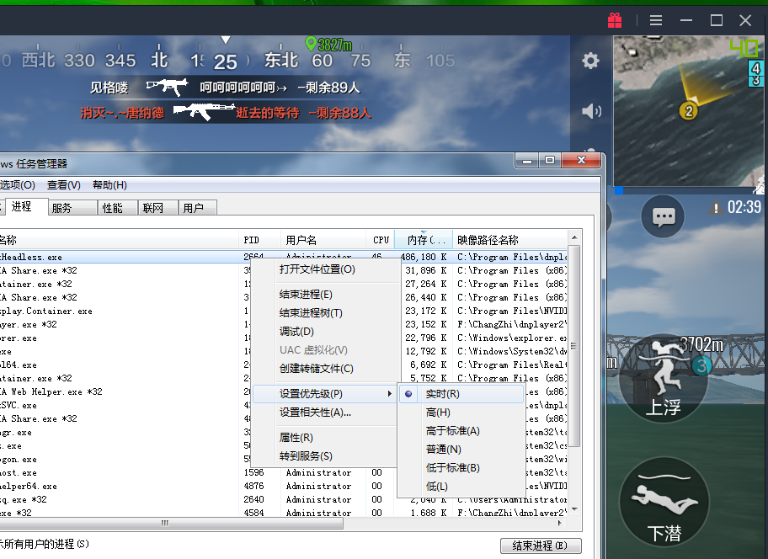Expand the 设置优先级 submenu arrow

pyautogui.click(x=388, y=392)
